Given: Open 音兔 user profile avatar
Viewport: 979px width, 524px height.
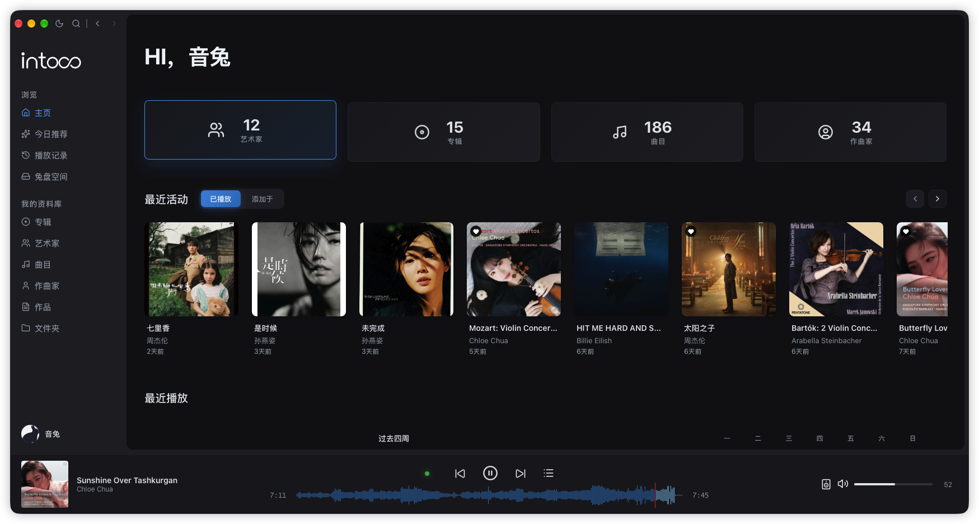Looking at the screenshot, I should 30,434.
